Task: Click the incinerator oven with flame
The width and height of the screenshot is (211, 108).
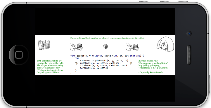Action: (165, 44)
